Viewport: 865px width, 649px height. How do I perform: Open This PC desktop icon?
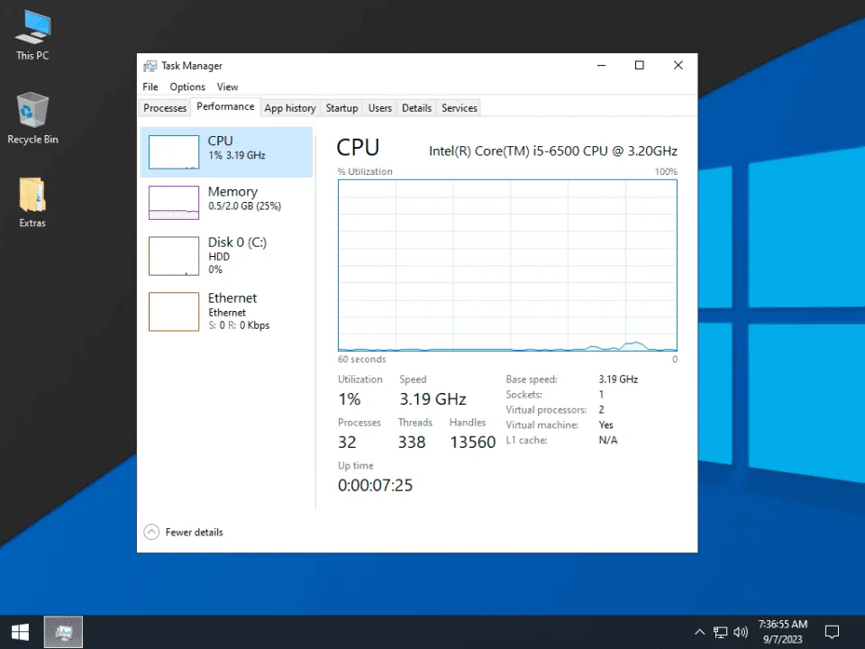pos(32,35)
